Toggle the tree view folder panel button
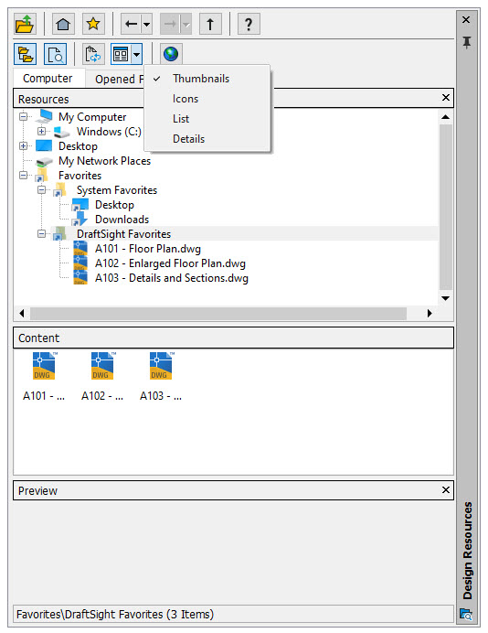This screenshot has width=488, height=633. (25, 54)
